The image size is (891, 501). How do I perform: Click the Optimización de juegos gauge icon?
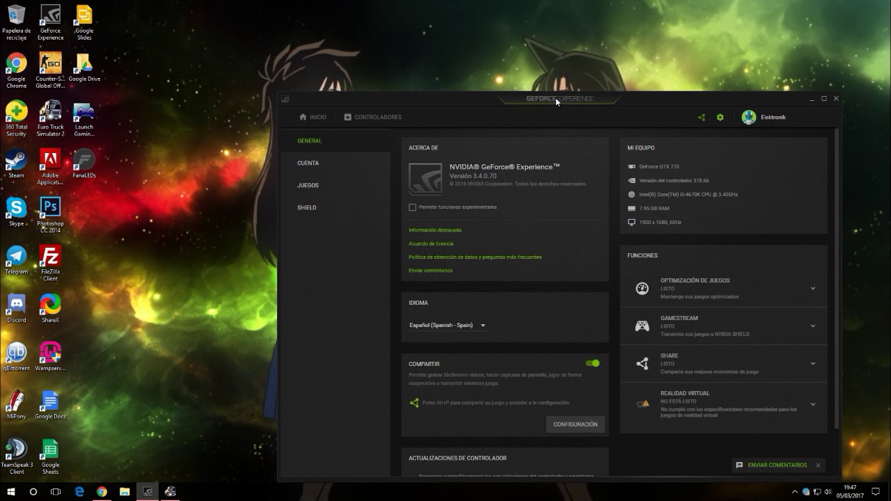click(x=642, y=288)
